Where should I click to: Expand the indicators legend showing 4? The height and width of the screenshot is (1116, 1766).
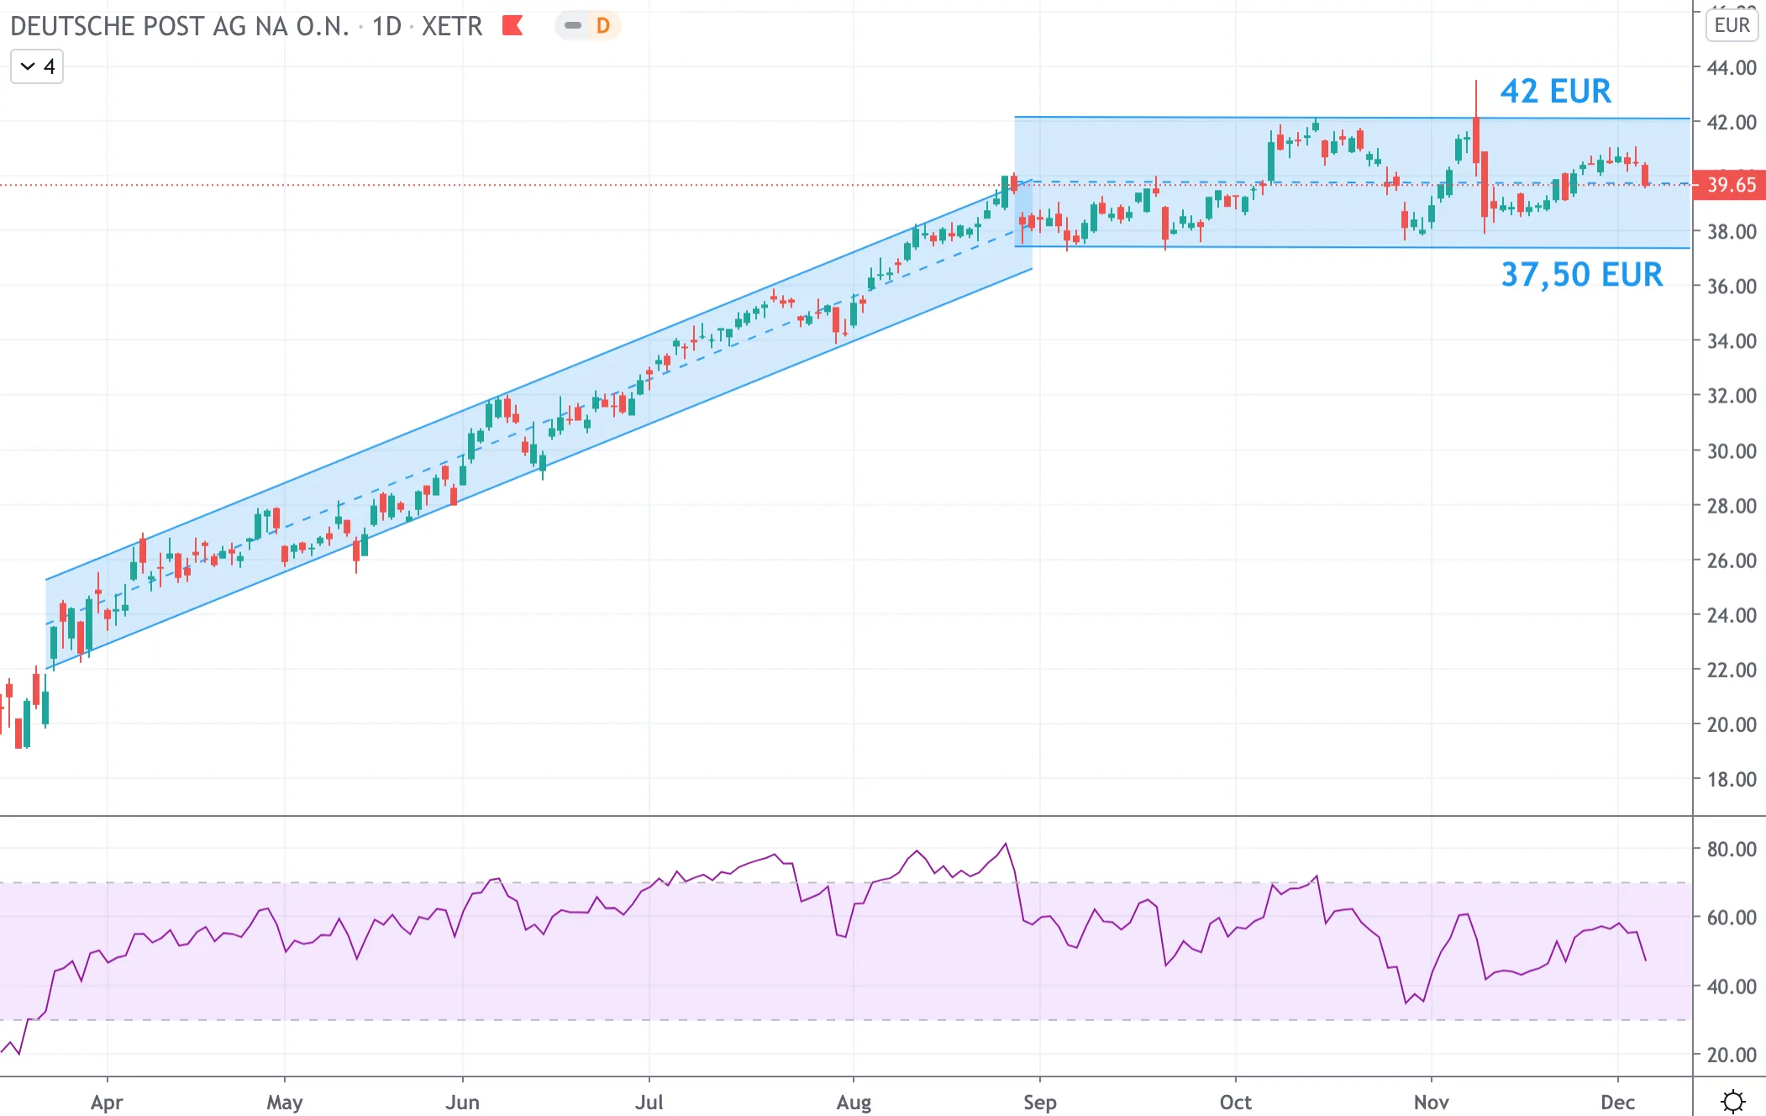click(37, 66)
